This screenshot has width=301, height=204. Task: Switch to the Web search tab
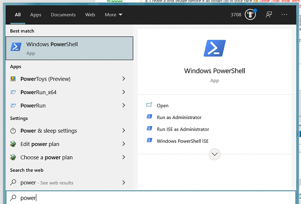click(90, 15)
